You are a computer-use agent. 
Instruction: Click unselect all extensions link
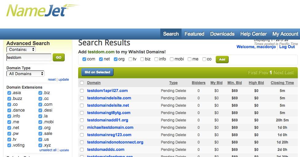click(x=48, y=150)
